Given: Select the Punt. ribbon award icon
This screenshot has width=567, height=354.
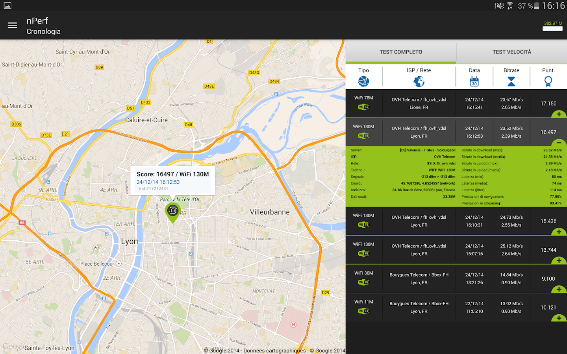Looking at the screenshot, I should point(548,81).
